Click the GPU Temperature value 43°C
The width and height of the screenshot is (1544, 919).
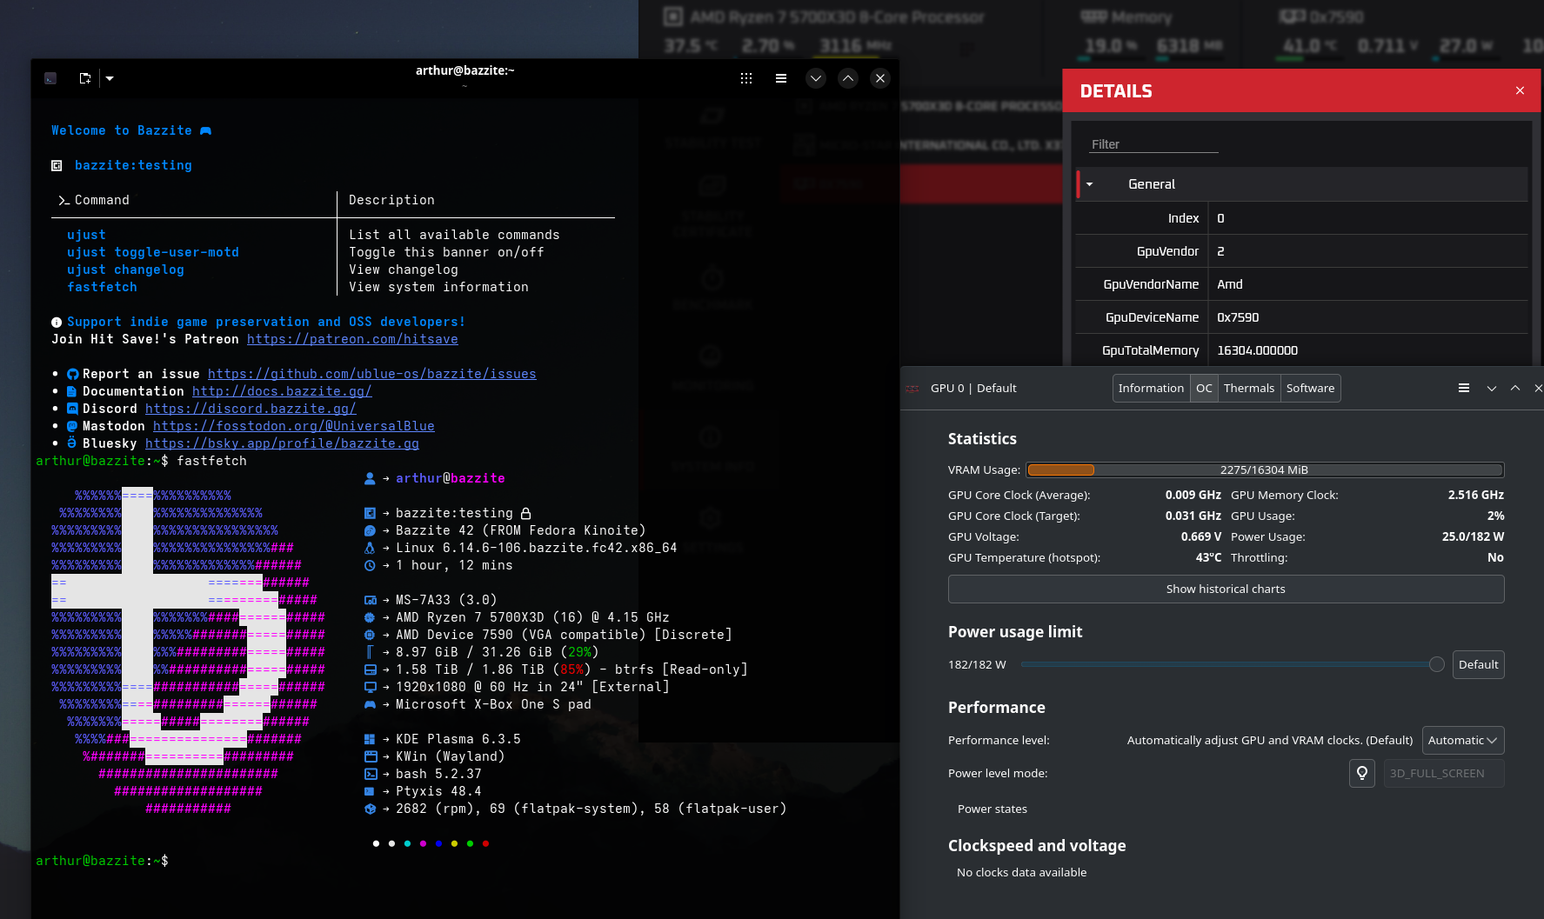pyautogui.click(x=1208, y=557)
